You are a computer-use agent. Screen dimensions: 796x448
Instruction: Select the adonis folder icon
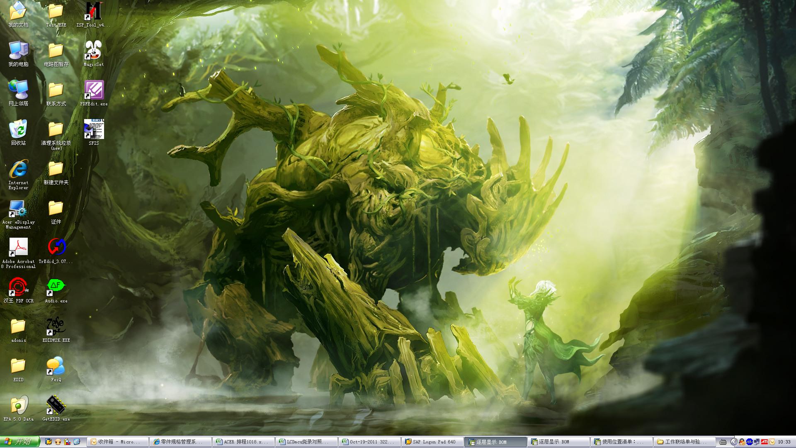pyautogui.click(x=18, y=330)
